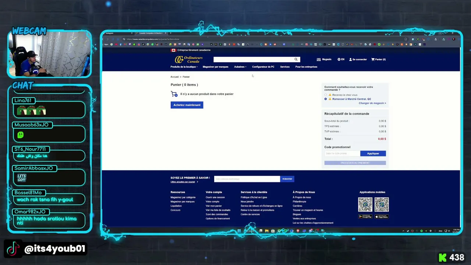Click the site search input box
471x265 pixels.
click(x=254, y=59)
